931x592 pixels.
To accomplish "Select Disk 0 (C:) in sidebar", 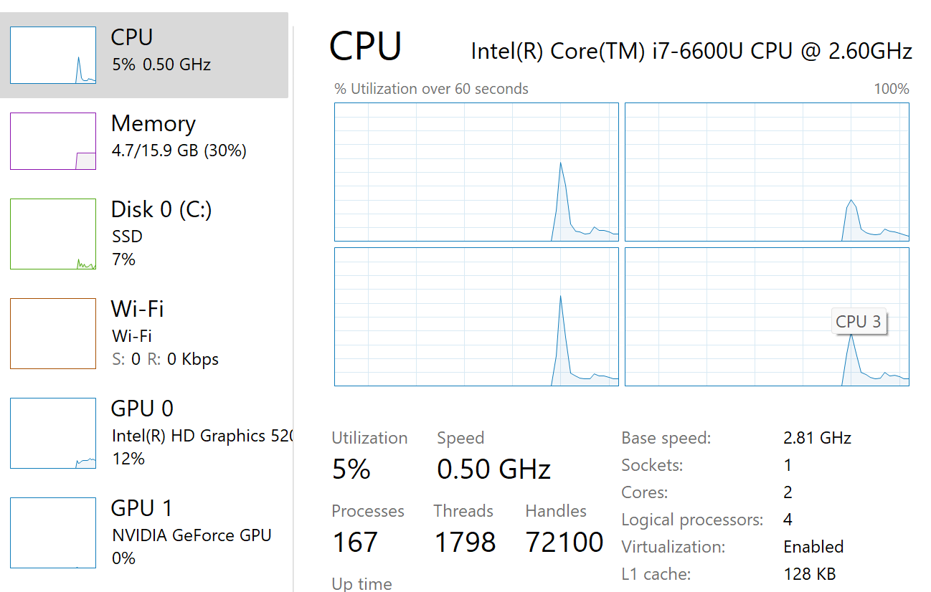I will (x=144, y=234).
